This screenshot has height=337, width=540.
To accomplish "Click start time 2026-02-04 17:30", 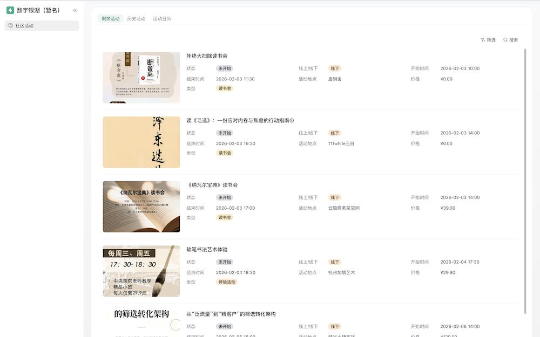I will 460,262.
